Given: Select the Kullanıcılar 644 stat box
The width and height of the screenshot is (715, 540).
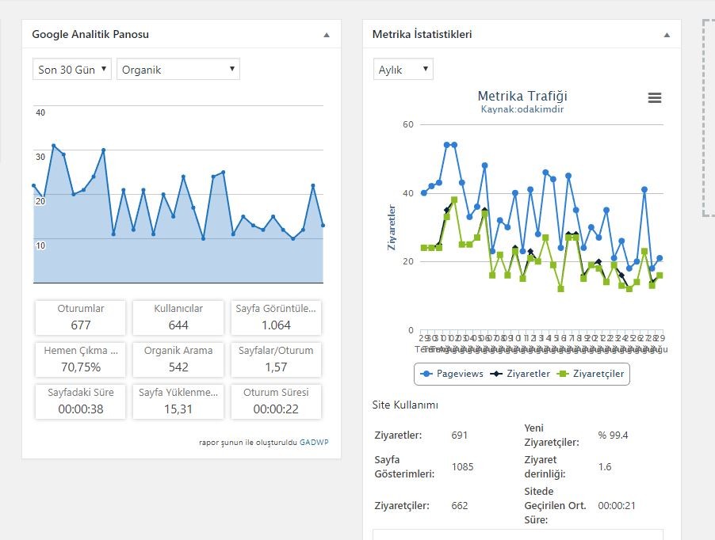Looking at the screenshot, I should pos(178,318).
